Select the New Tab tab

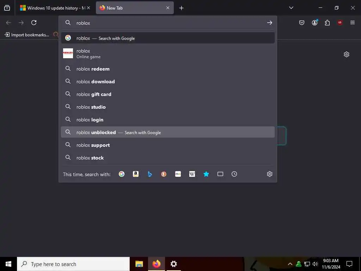(135, 8)
